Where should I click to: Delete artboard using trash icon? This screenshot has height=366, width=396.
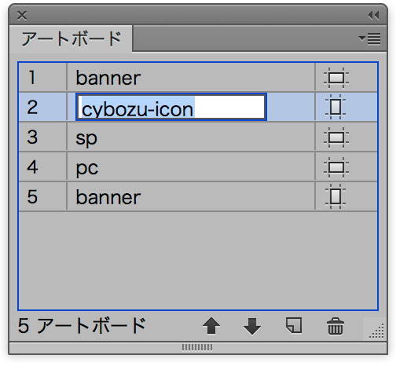coord(335,326)
